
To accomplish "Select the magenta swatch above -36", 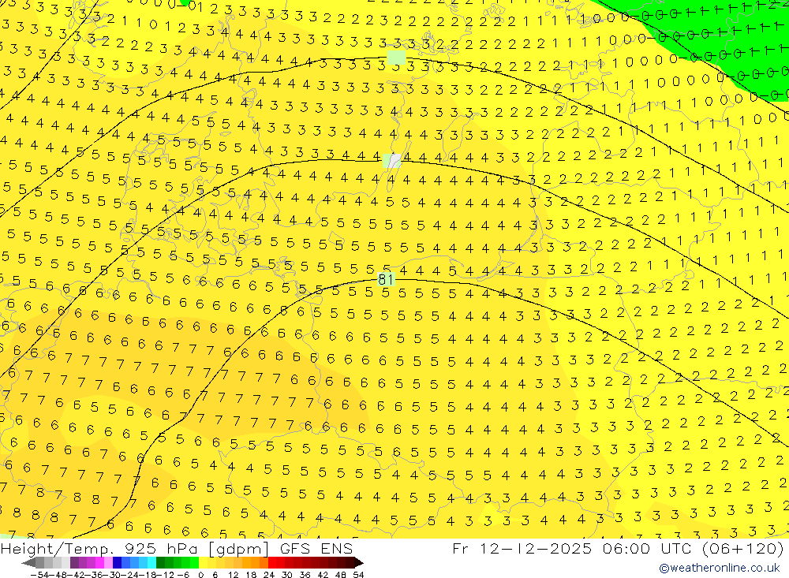I will [99, 563].
